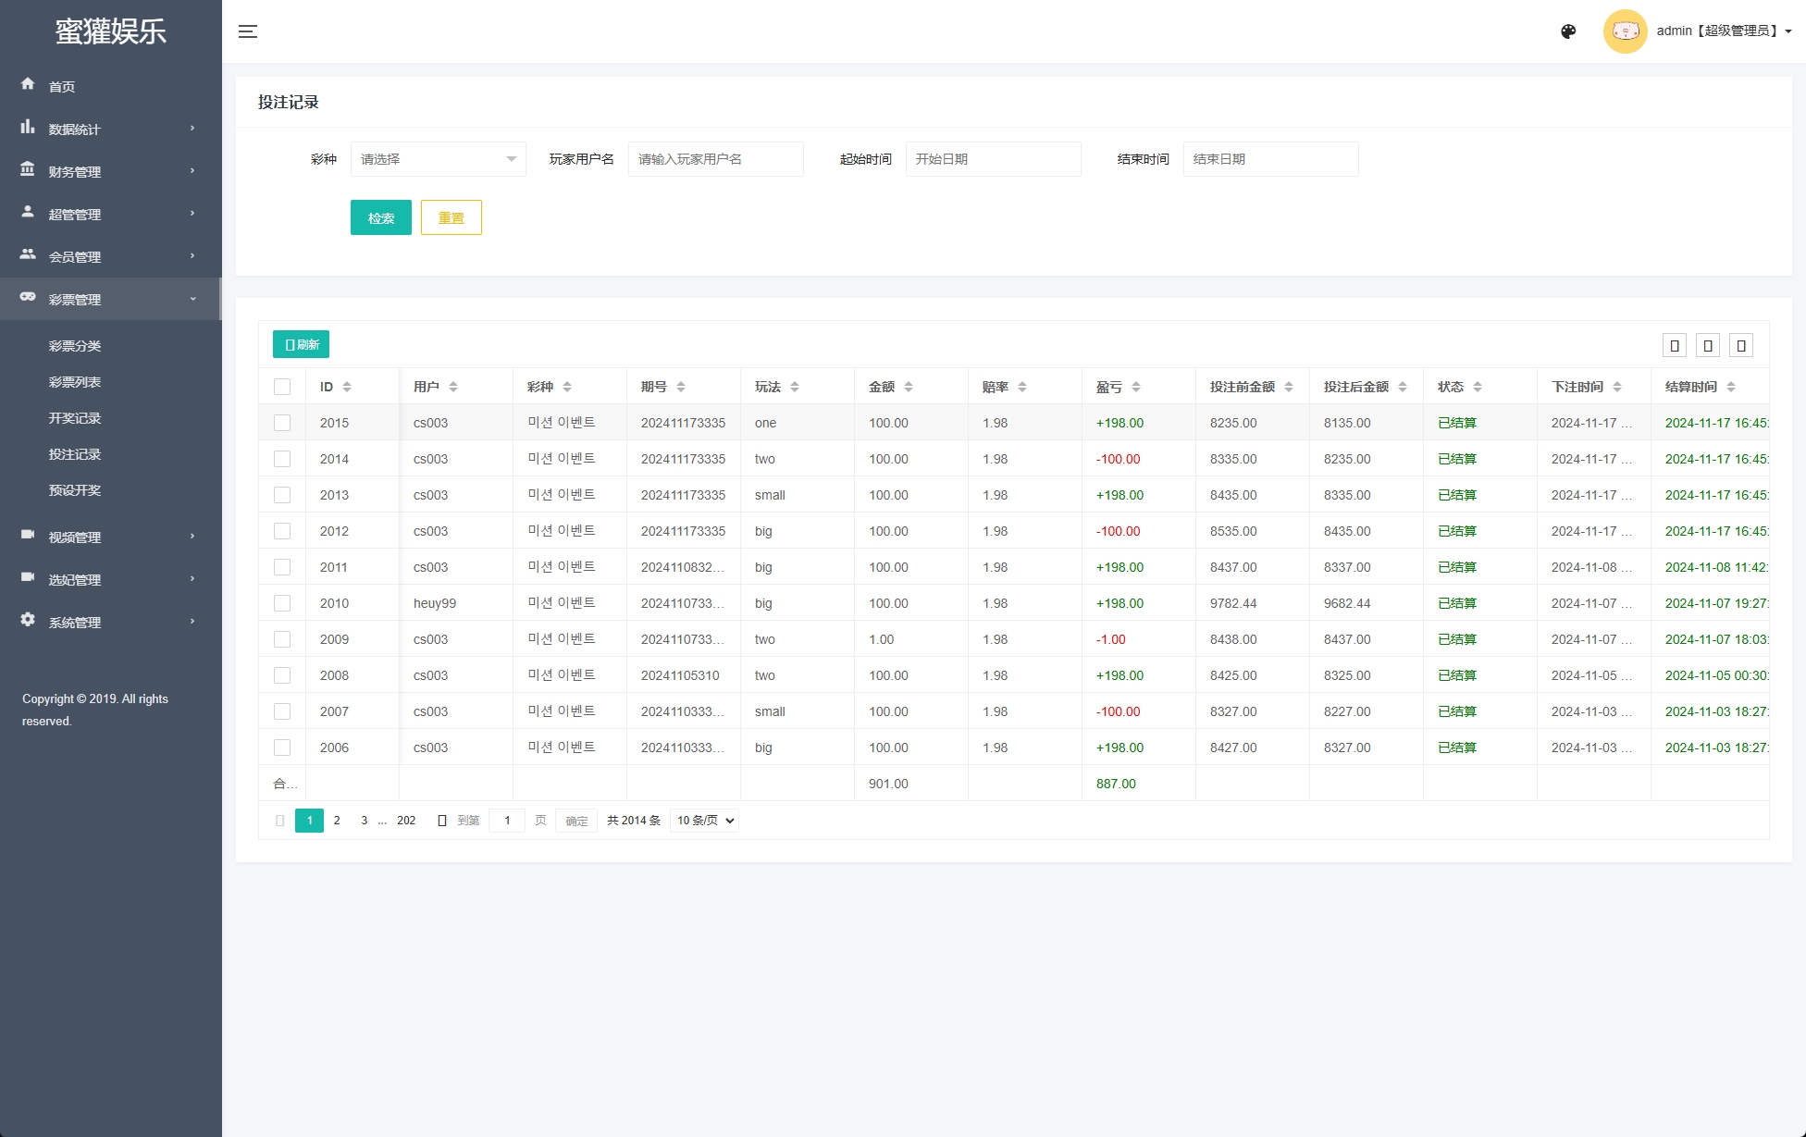Screen dimensions: 1806x1137
Task: Check the row with ID 2010
Action: [x=282, y=603]
